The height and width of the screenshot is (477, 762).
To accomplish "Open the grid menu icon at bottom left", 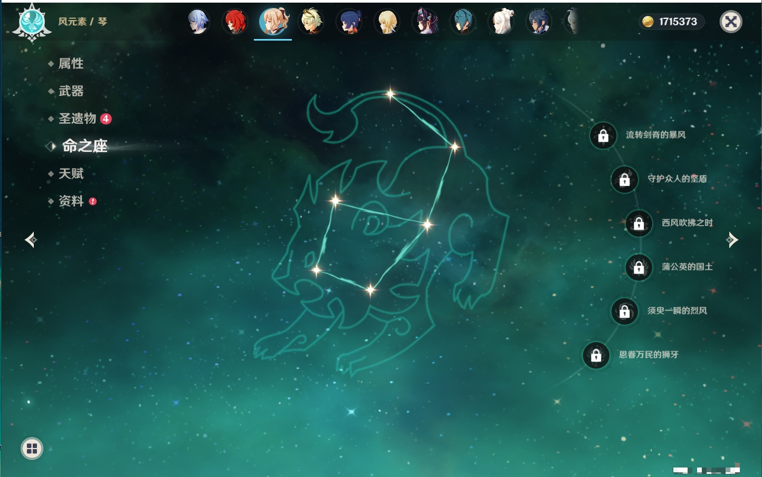I will coord(32,449).
